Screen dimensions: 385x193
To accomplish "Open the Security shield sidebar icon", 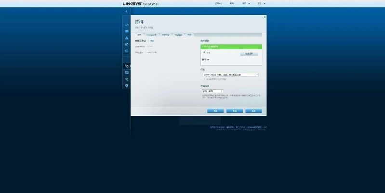I will 127,86.
